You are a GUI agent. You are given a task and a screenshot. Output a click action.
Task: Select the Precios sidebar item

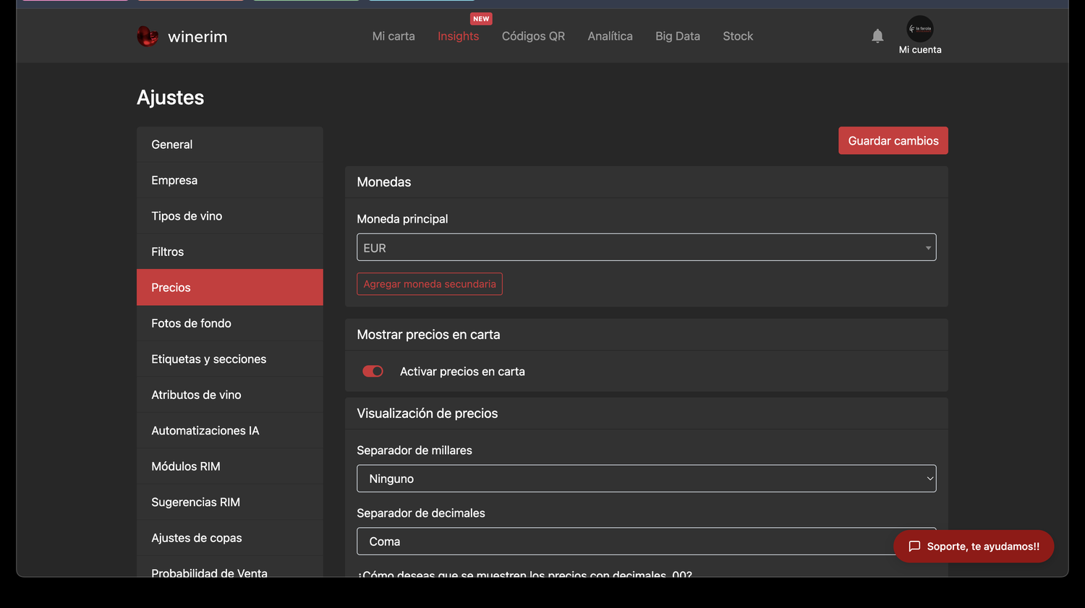click(x=230, y=288)
